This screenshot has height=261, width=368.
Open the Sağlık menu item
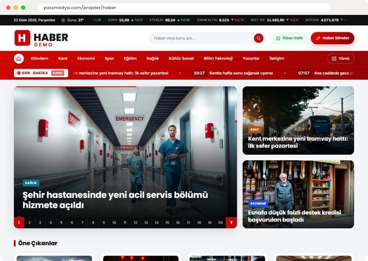point(152,59)
